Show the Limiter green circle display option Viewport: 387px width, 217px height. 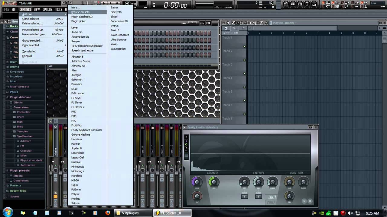click(186, 144)
